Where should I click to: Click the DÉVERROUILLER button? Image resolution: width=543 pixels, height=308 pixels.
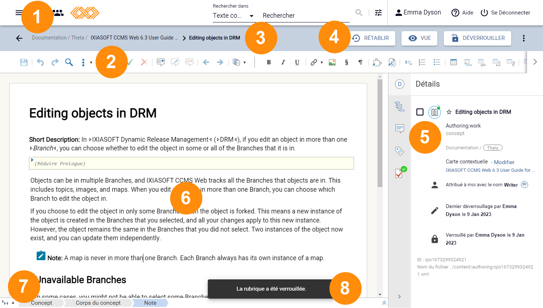coord(477,38)
